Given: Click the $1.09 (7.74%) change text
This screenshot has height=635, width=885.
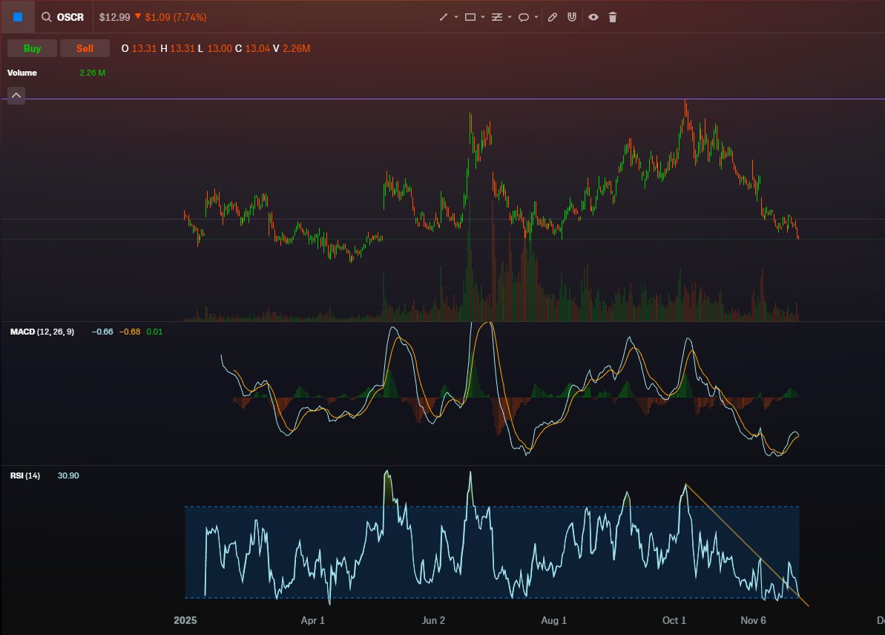Looking at the screenshot, I should pyautogui.click(x=176, y=17).
